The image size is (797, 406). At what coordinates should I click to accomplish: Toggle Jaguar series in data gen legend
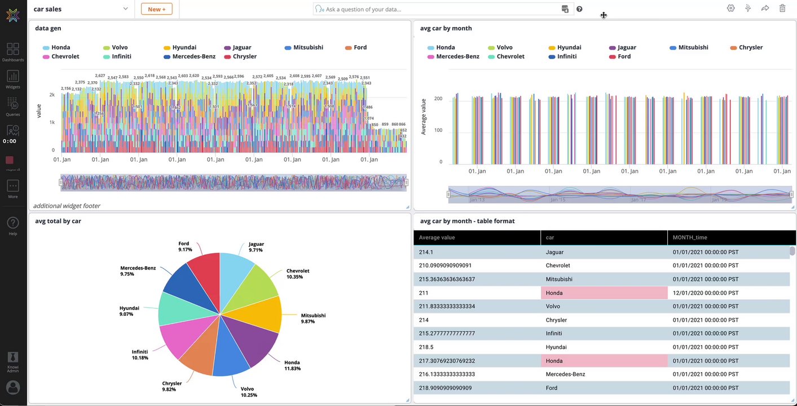[x=237, y=47]
